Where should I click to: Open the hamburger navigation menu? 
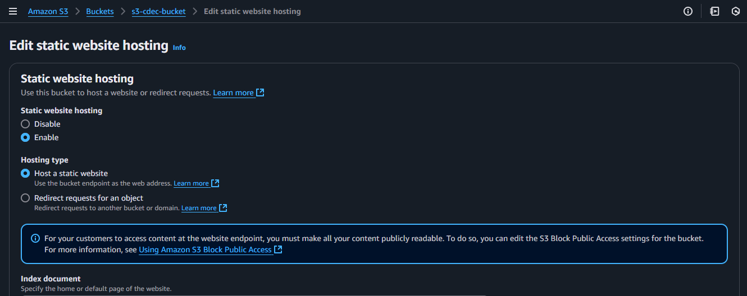point(13,11)
